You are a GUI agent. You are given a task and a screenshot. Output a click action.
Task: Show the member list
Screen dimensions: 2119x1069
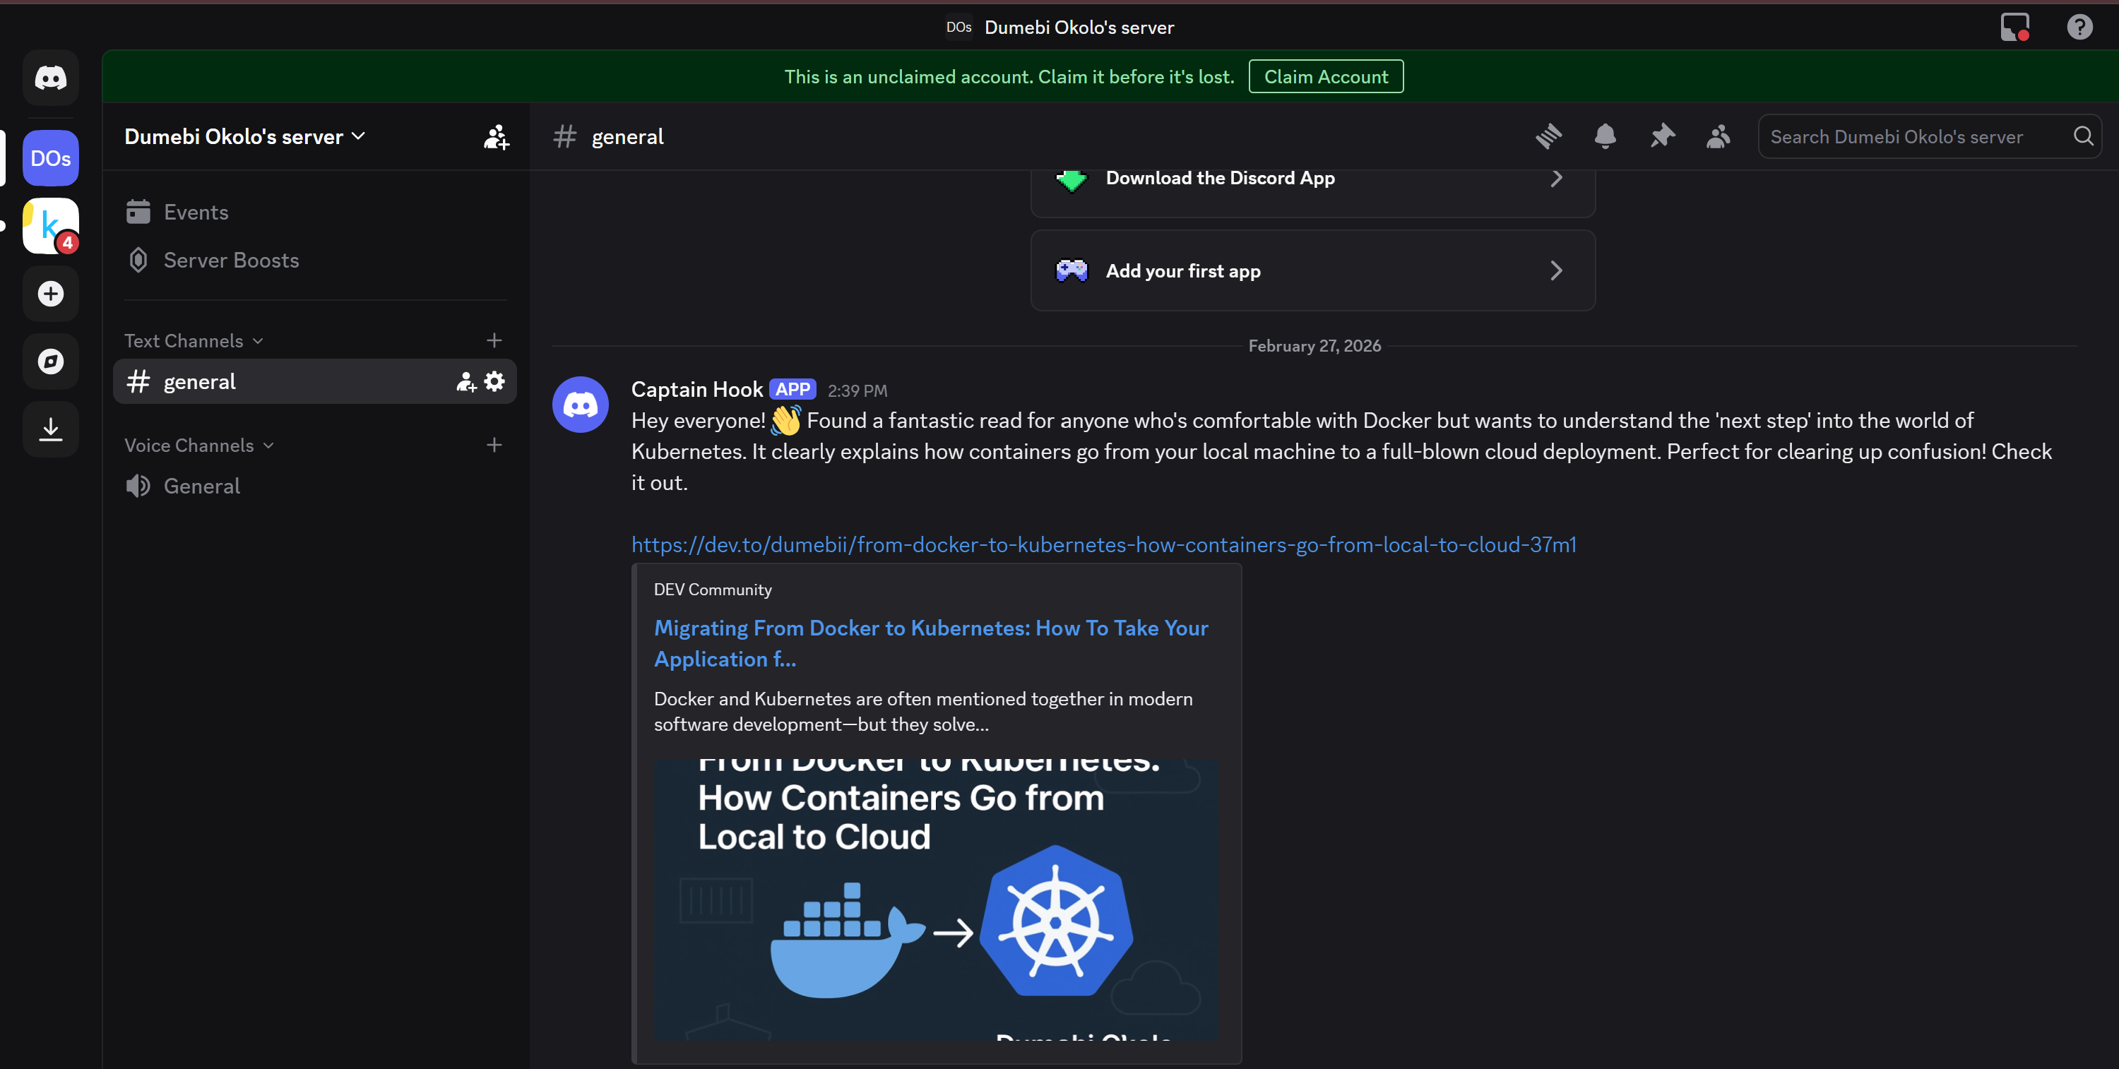tap(1719, 136)
